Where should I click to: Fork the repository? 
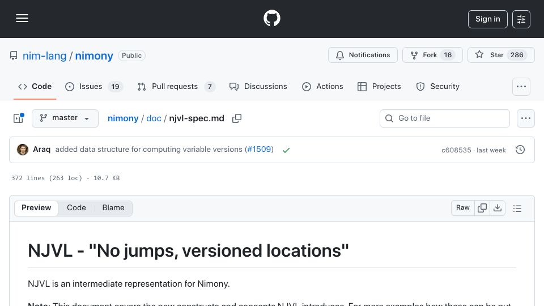click(x=432, y=55)
